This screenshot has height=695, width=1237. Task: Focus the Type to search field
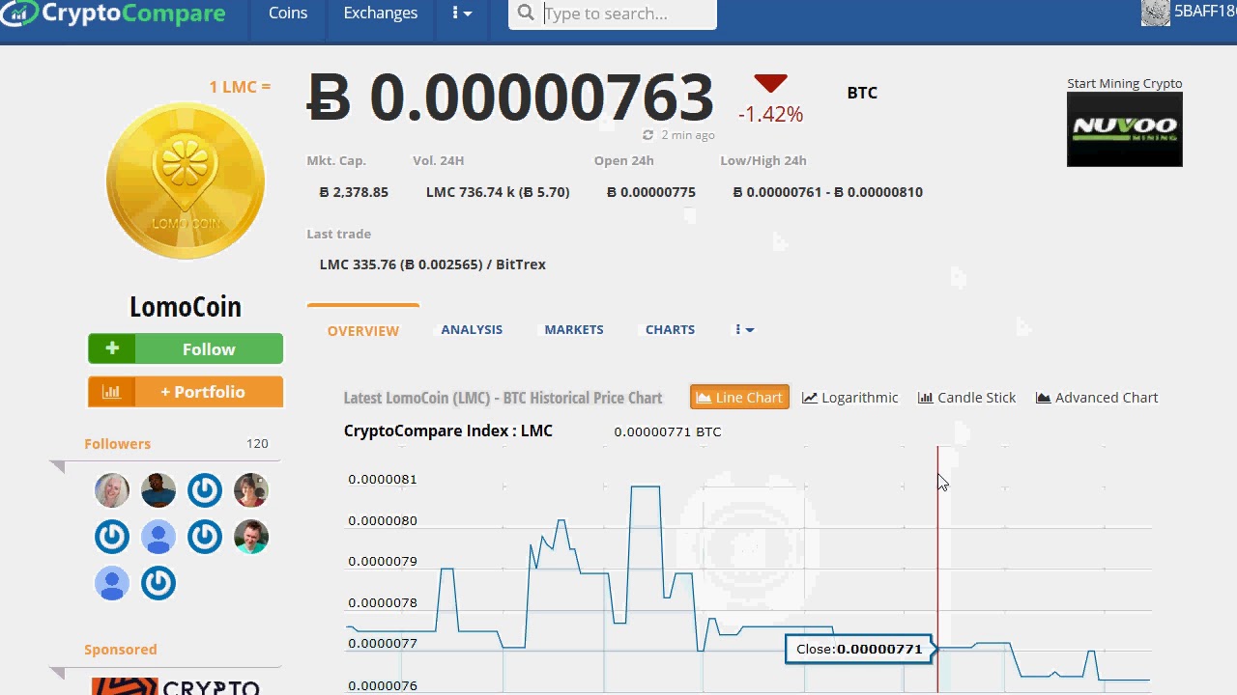click(628, 14)
